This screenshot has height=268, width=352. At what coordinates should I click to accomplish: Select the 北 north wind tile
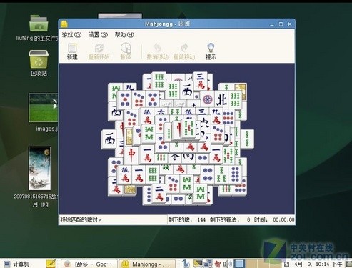pos(221,99)
